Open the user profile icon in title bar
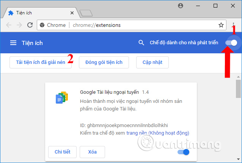The width and height of the screenshot is (242, 163). pyautogui.click(x=181, y=6)
